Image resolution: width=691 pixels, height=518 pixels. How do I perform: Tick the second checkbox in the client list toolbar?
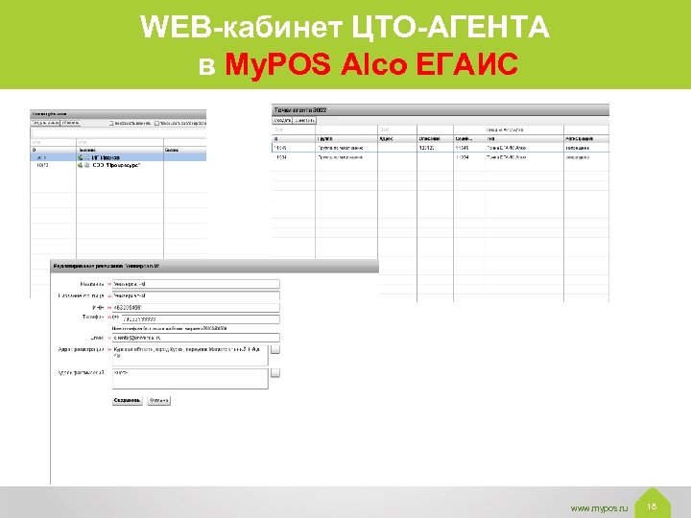click(156, 124)
